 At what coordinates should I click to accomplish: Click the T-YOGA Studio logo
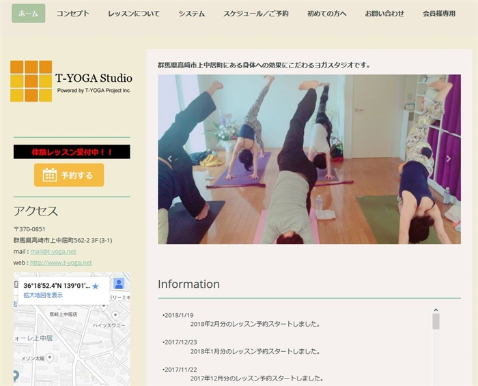71,81
